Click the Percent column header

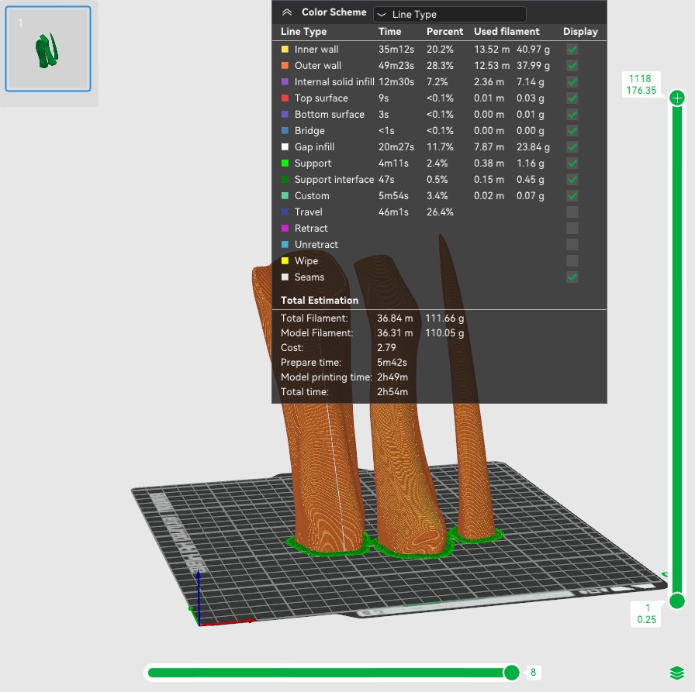point(444,32)
